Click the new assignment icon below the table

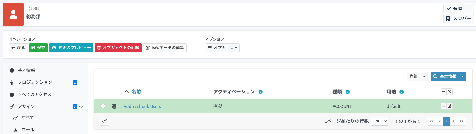coord(105,121)
